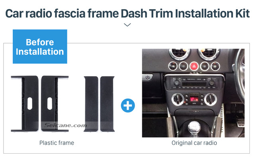Click the right climate control knob
Image resolution: width=255 pixels, height=164 pixels.
pyautogui.click(x=210, y=99)
